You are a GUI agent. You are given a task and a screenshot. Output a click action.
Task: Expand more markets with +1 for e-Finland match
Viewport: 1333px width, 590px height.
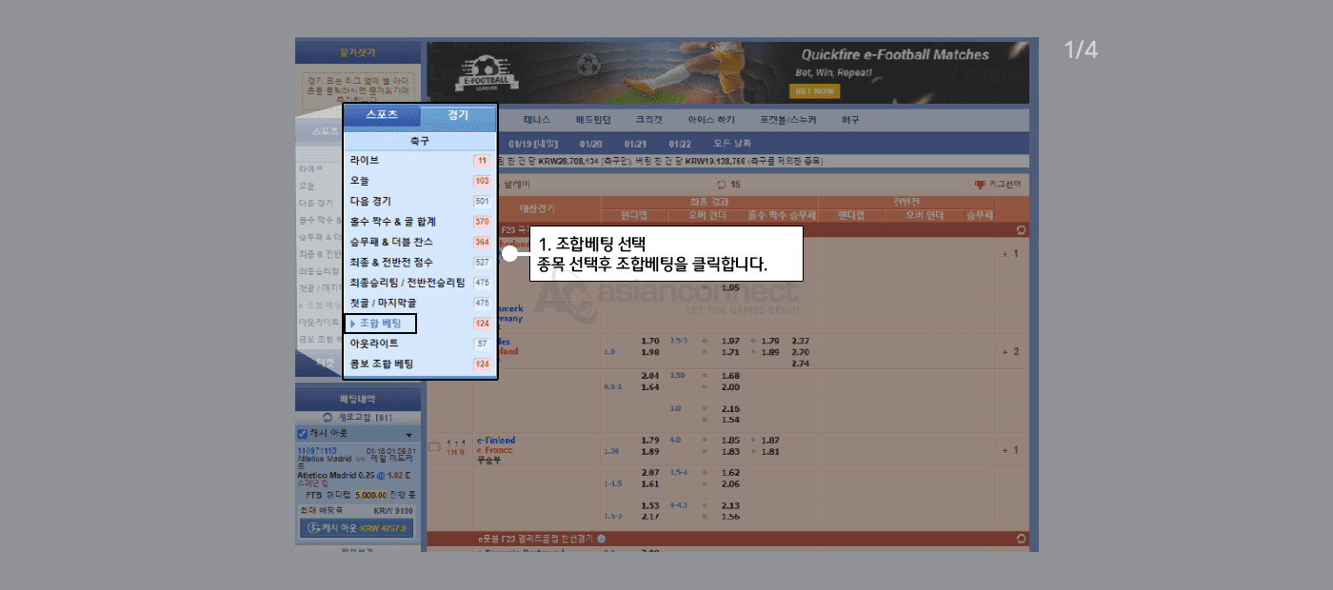1009,450
